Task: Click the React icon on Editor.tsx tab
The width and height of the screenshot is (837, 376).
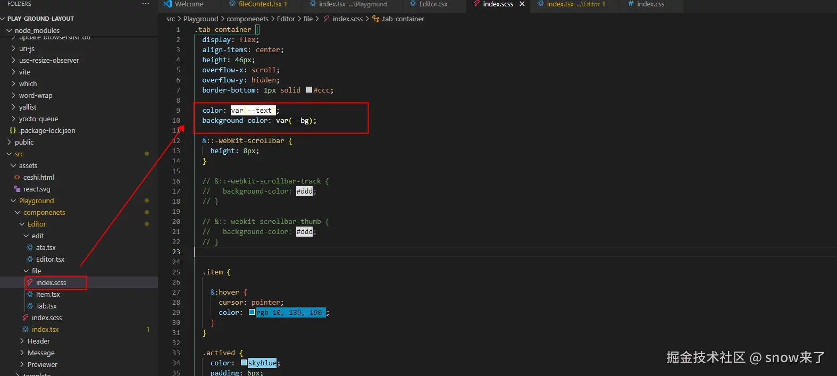Action: coord(413,4)
